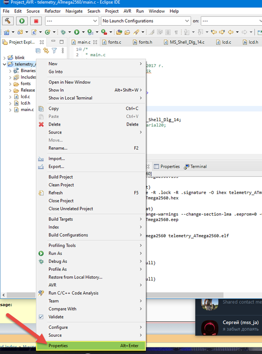Click the Debug bug icon in toolbar

point(63,32)
